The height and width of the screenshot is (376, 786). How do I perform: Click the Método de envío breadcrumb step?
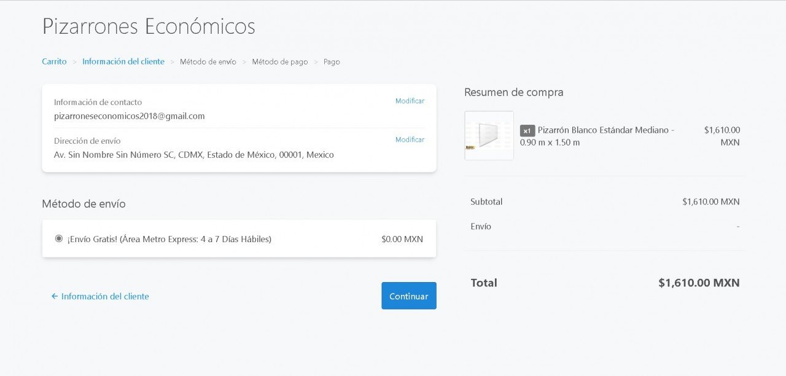(208, 62)
